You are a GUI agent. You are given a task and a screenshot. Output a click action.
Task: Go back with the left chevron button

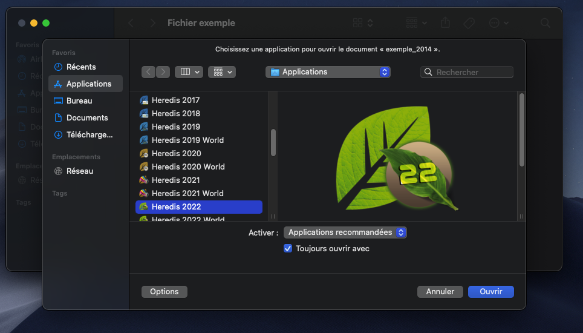[148, 72]
